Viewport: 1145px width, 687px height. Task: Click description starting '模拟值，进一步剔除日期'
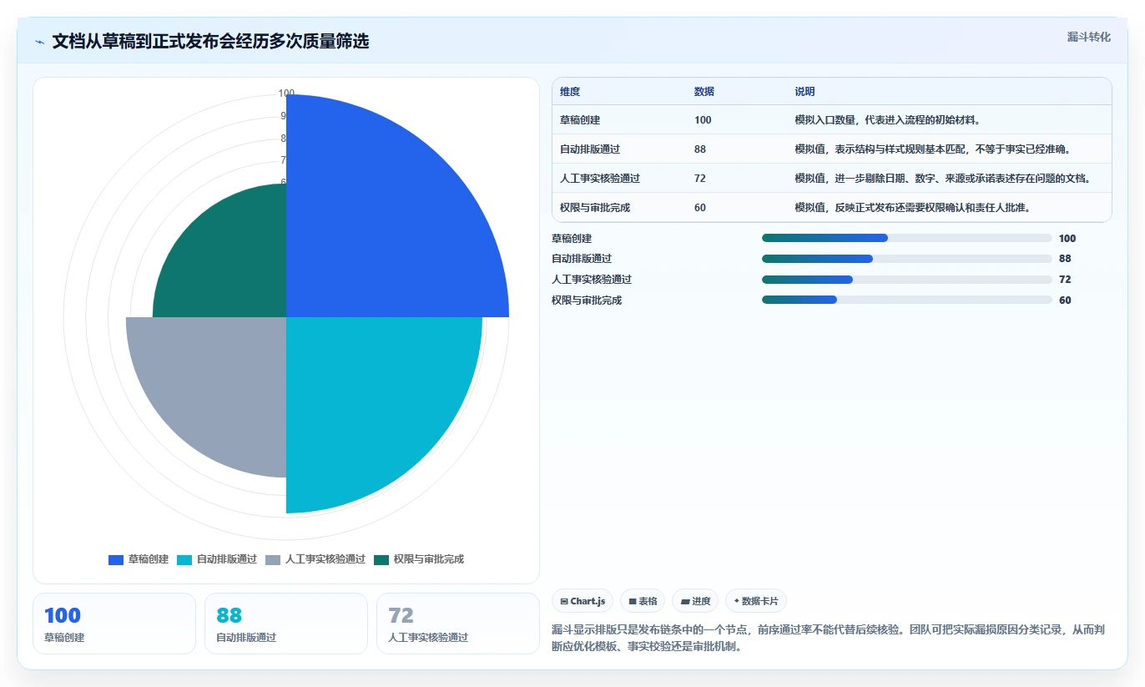943,179
